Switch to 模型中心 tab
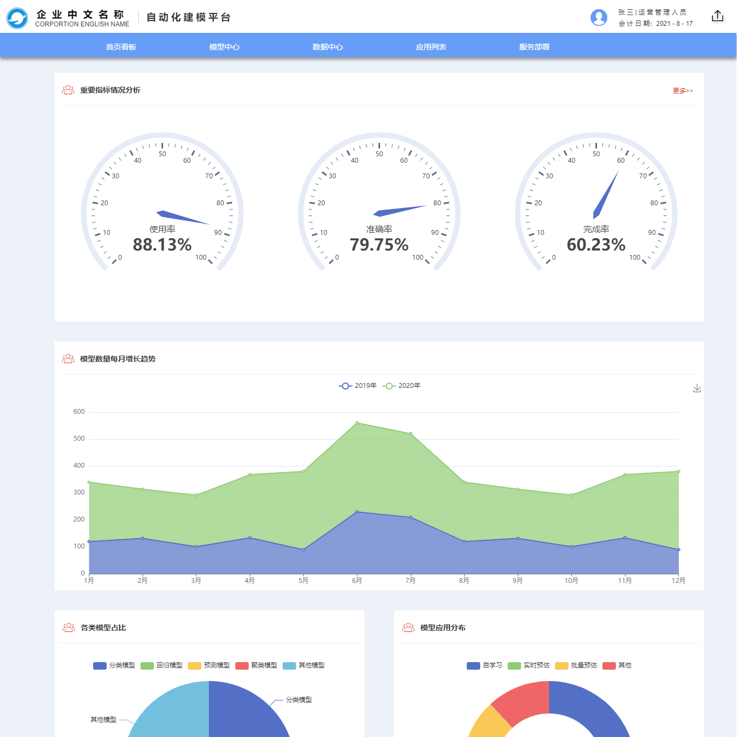 [x=224, y=47]
